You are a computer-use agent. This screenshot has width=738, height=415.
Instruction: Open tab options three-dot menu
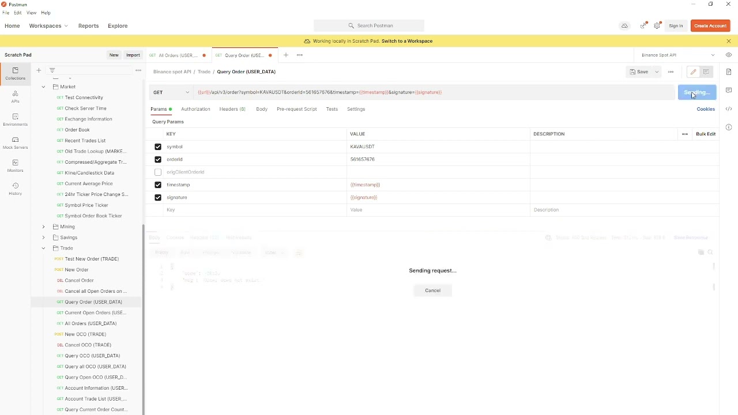[x=300, y=55]
